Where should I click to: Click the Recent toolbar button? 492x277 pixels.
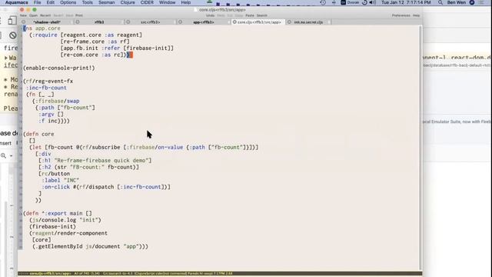pos(45,15)
